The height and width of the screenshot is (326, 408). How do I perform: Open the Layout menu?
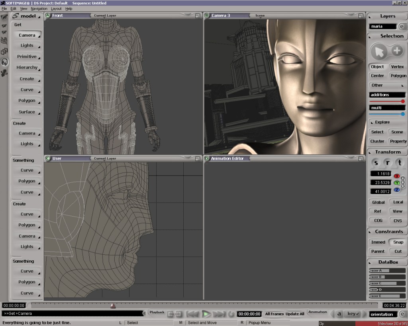[56, 8]
